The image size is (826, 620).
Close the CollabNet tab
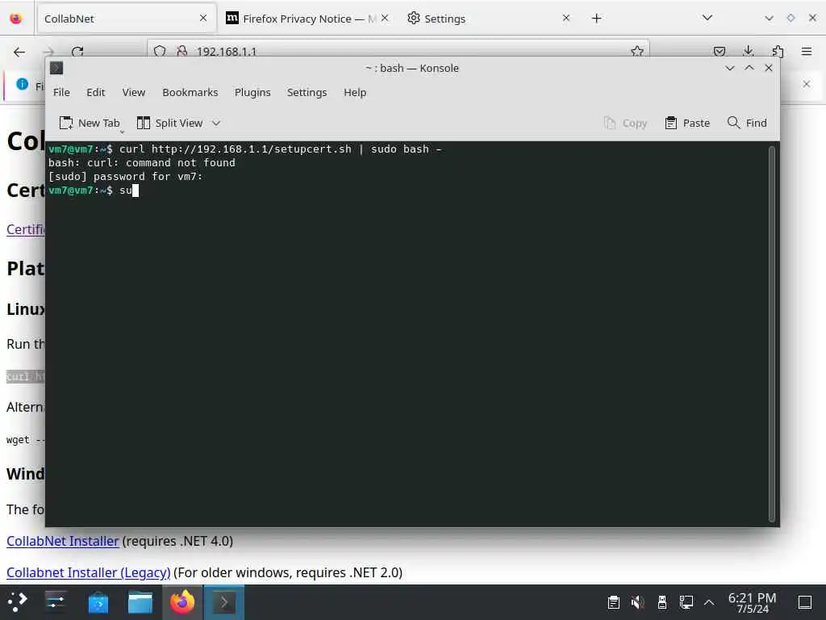click(x=203, y=18)
